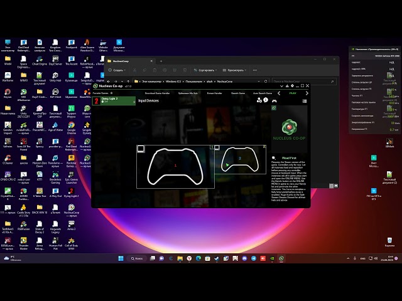The image size is (402, 301).
Task: Open Hogwarts Legacy desktop shortcut
Action: point(55,227)
